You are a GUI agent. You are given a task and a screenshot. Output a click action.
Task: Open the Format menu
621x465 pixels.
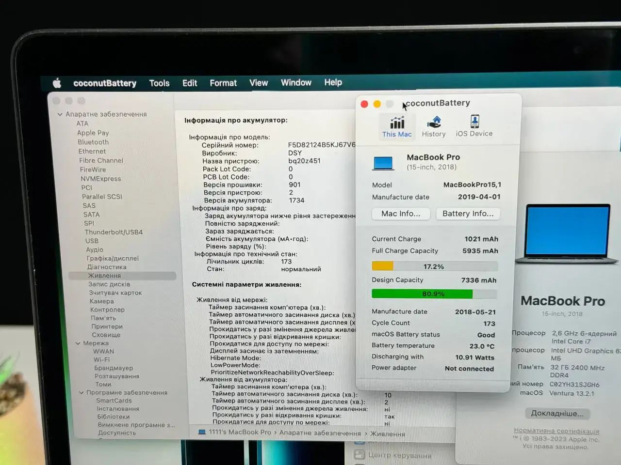(223, 83)
